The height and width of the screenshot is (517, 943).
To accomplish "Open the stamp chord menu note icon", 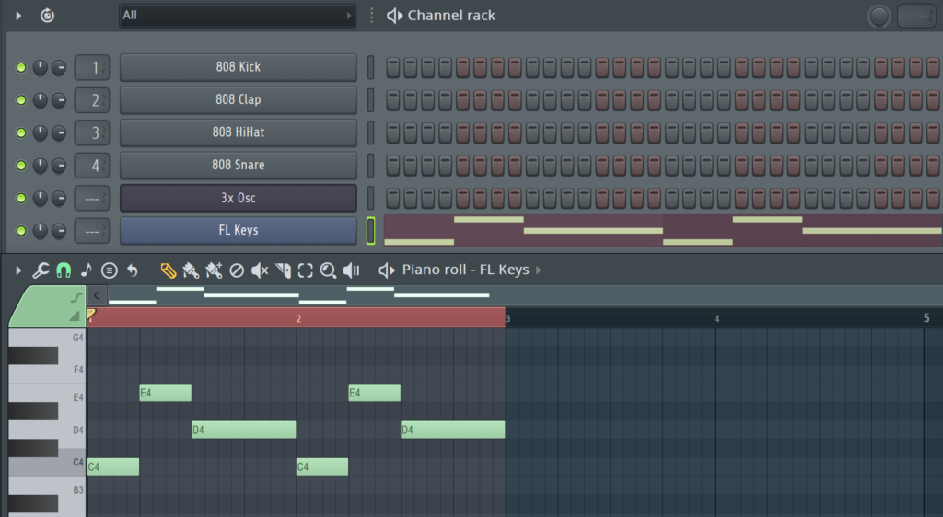I will 87,270.
